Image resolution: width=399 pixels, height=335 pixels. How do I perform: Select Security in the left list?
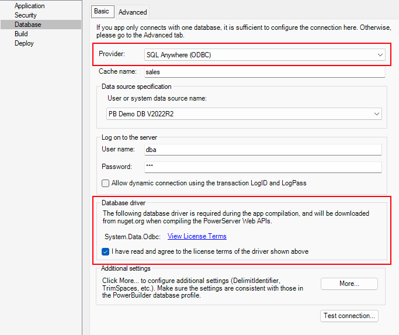pos(25,15)
